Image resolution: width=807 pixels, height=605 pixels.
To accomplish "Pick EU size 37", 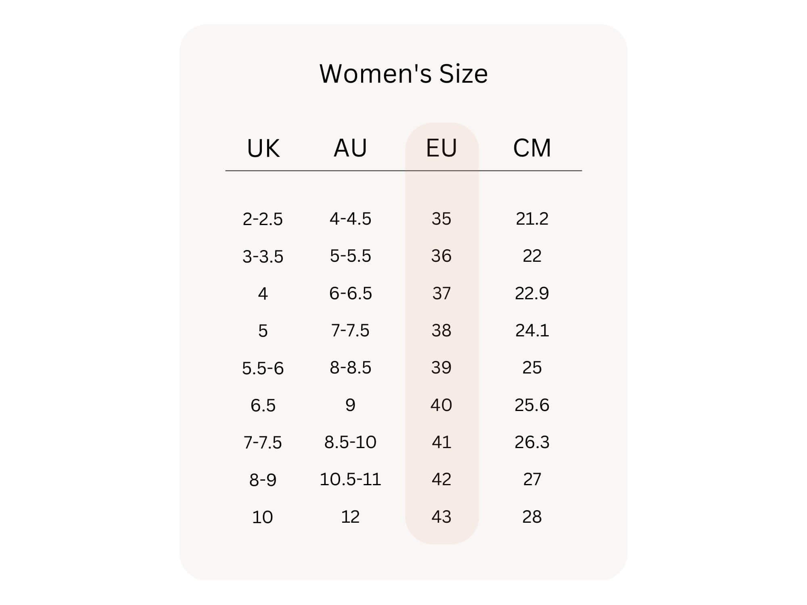I will 441,293.
